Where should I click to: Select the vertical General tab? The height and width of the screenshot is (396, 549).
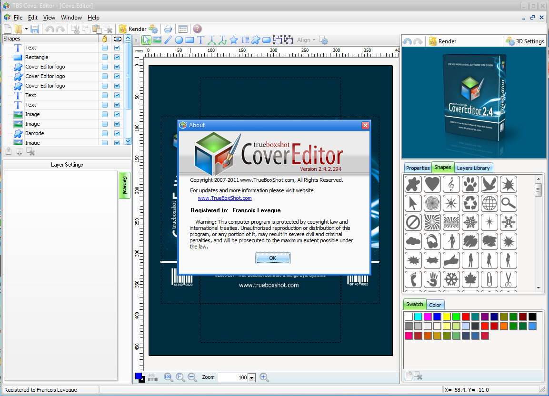125,185
